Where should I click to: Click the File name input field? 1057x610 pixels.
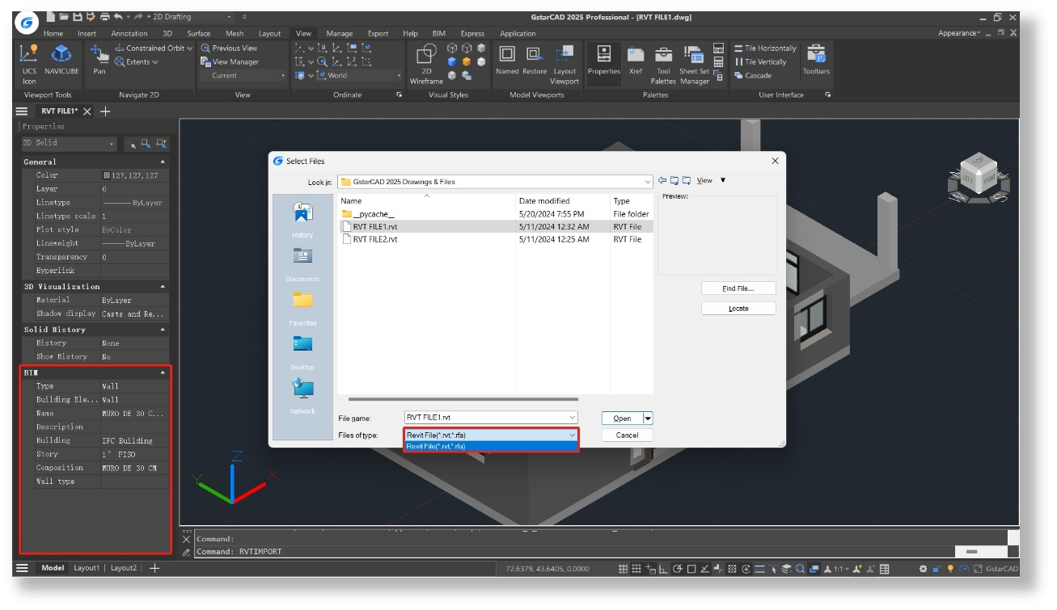point(491,418)
